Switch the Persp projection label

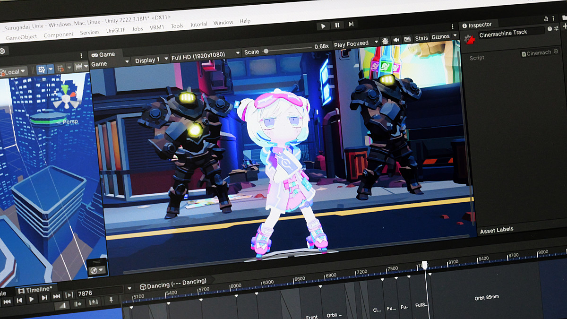[x=70, y=121]
